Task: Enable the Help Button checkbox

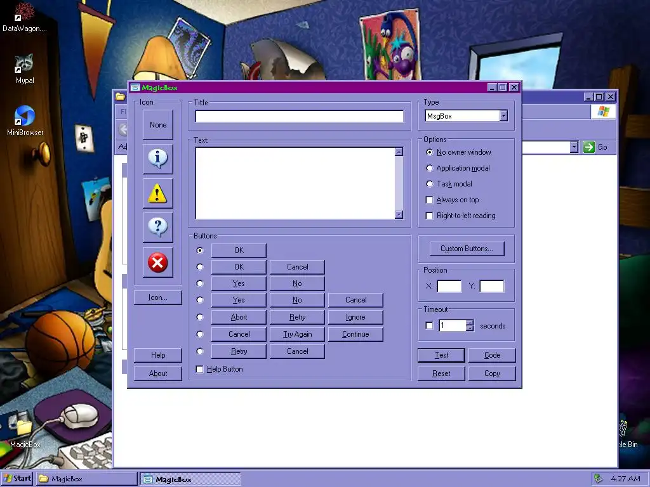Action: pos(219,369)
